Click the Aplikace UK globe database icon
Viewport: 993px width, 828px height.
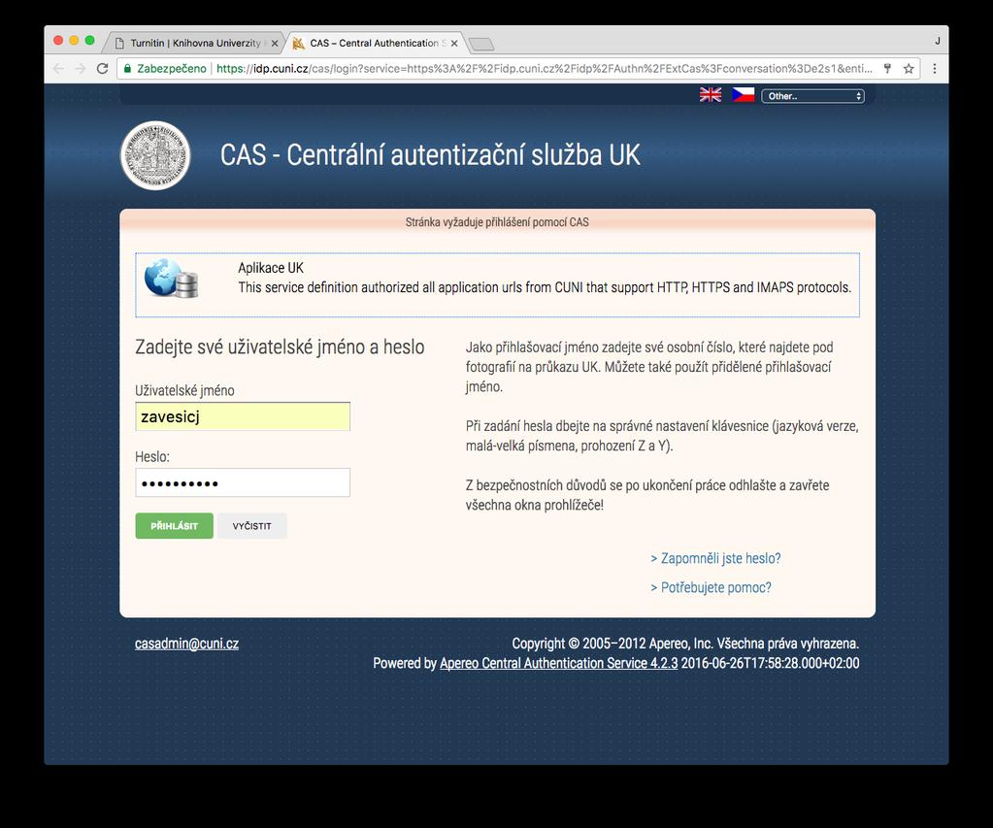coord(171,278)
